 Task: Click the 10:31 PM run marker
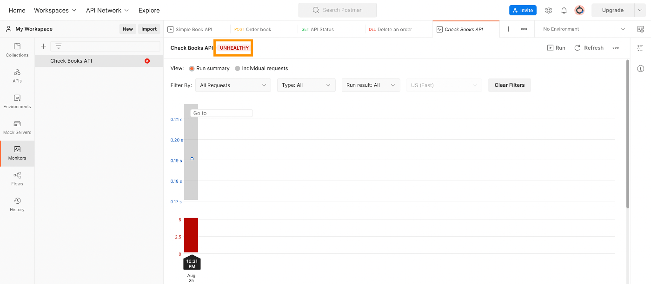point(192,263)
